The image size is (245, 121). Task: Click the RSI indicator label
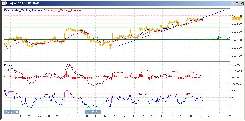point(6,90)
